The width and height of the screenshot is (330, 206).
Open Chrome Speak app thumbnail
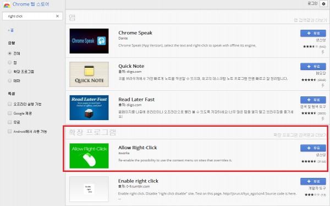pyautogui.click(x=89, y=41)
